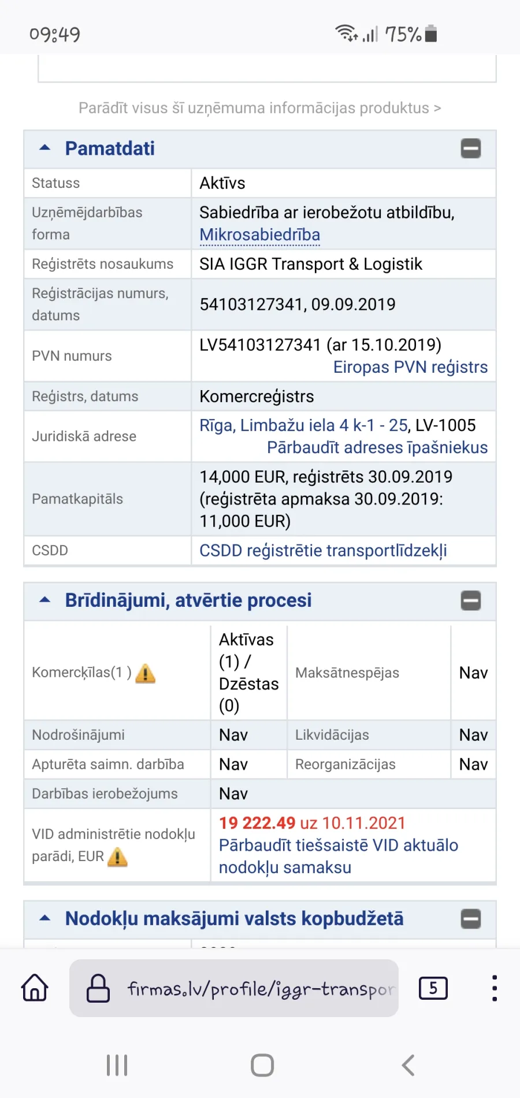Toggle the Brīdinājumi, atvērtie procesi arrow
Viewport: 520px width, 1098px height.
click(45, 600)
